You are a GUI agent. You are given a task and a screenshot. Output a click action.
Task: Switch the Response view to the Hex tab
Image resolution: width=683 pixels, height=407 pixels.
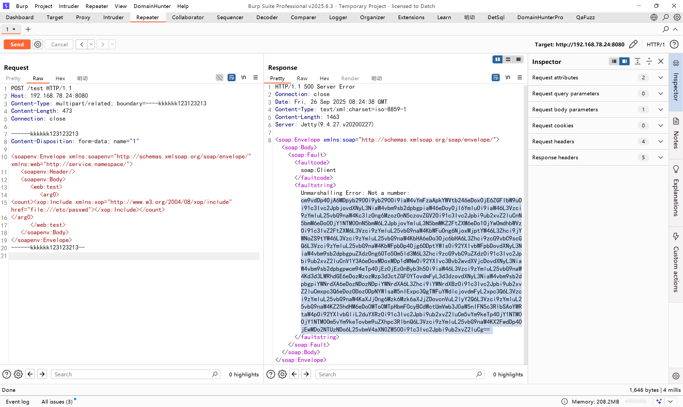[324, 78]
